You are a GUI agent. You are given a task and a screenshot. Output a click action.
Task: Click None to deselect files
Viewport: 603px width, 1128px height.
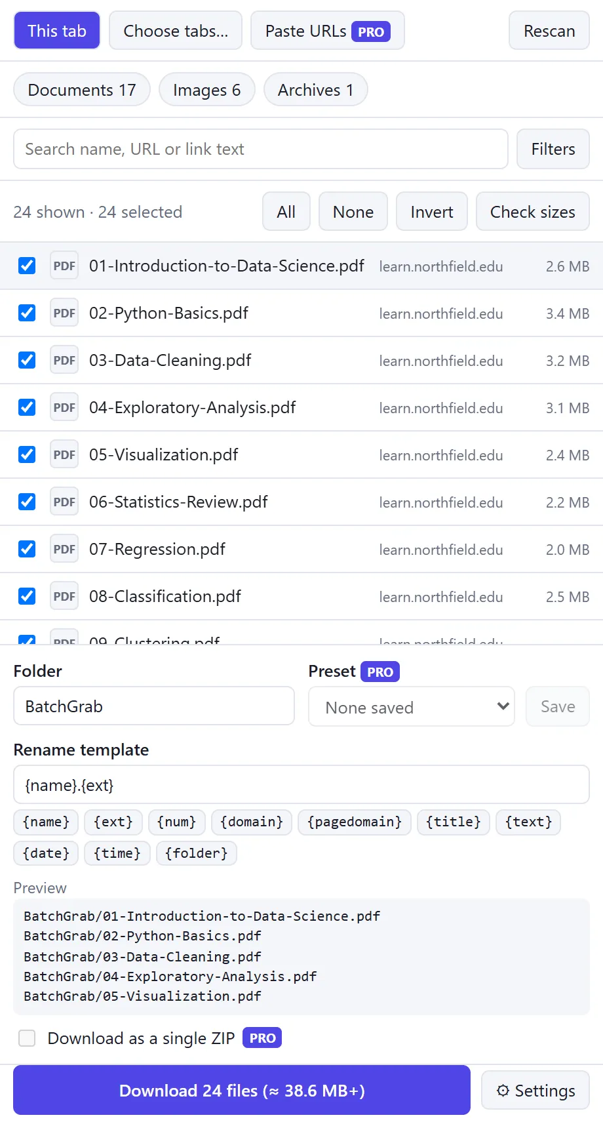pyautogui.click(x=353, y=211)
